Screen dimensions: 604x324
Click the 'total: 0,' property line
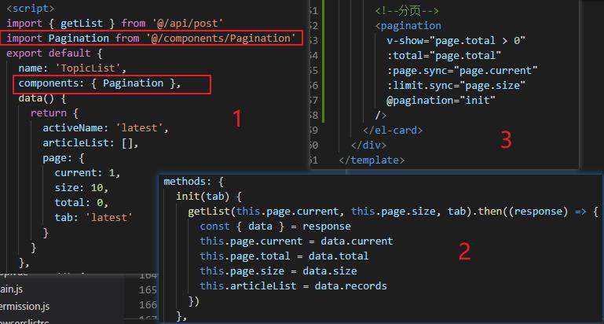pyautogui.click(x=82, y=203)
